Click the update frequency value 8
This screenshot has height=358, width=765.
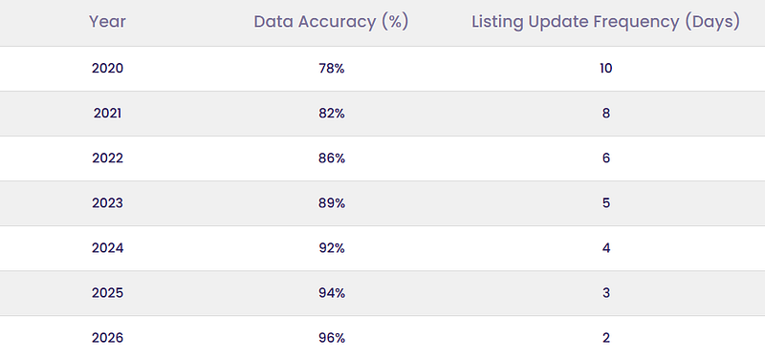[x=606, y=114]
